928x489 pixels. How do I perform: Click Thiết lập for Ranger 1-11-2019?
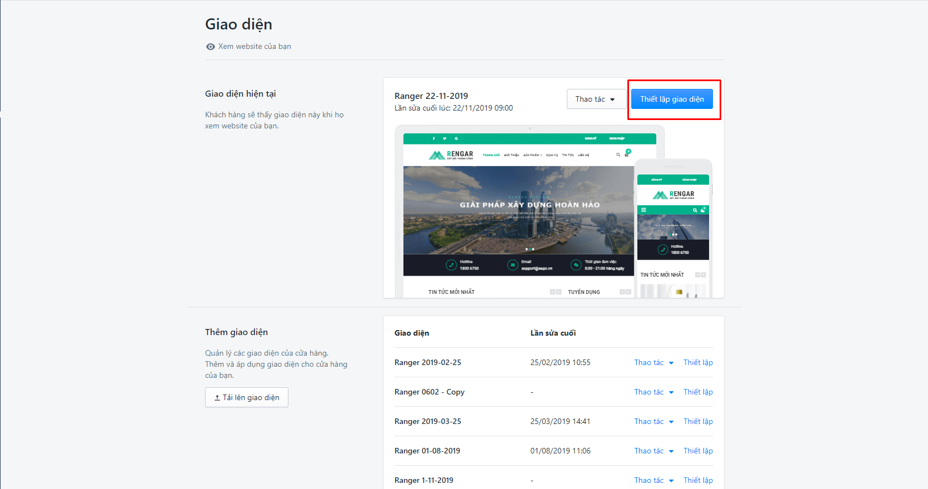coord(698,480)
